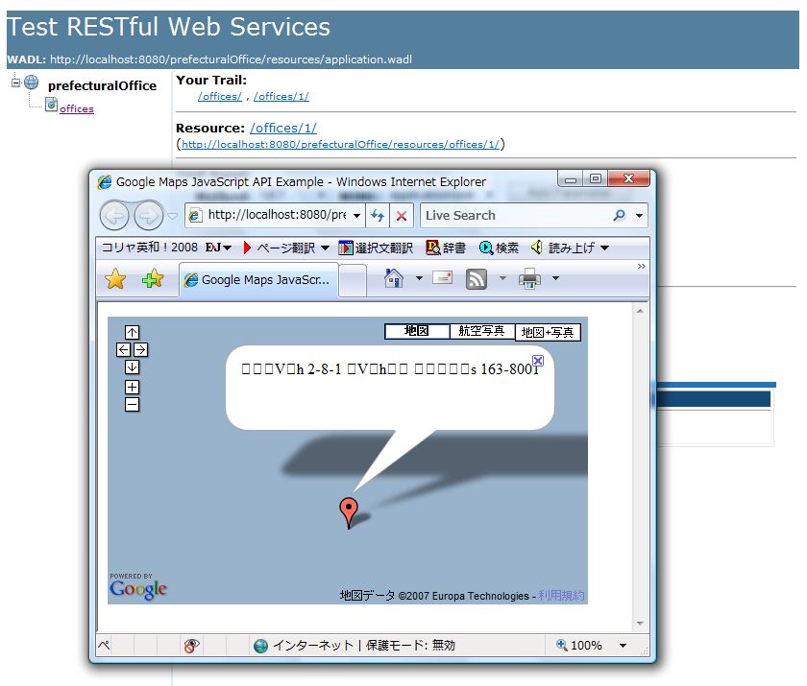Switch map to 地図+写真 hybrid view
Viewport: 807px width, 686px height.
point(548,332)
